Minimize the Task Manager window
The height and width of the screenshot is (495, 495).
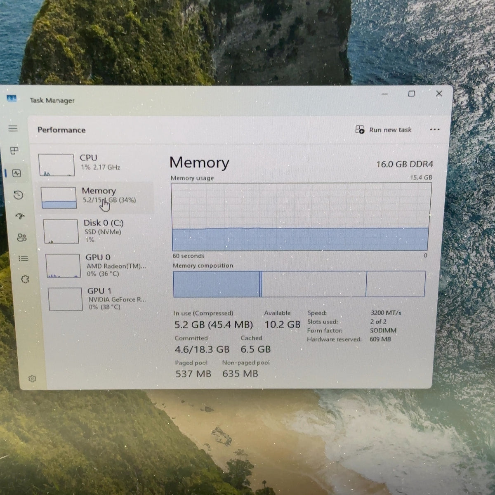click(x=384, y=94)
